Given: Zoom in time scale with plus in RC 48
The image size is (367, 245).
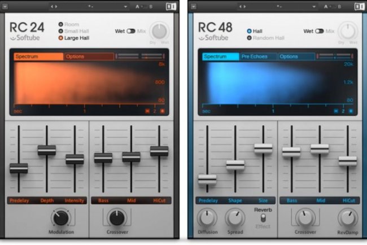Looking at the screenshot, I should click(351, 111).
